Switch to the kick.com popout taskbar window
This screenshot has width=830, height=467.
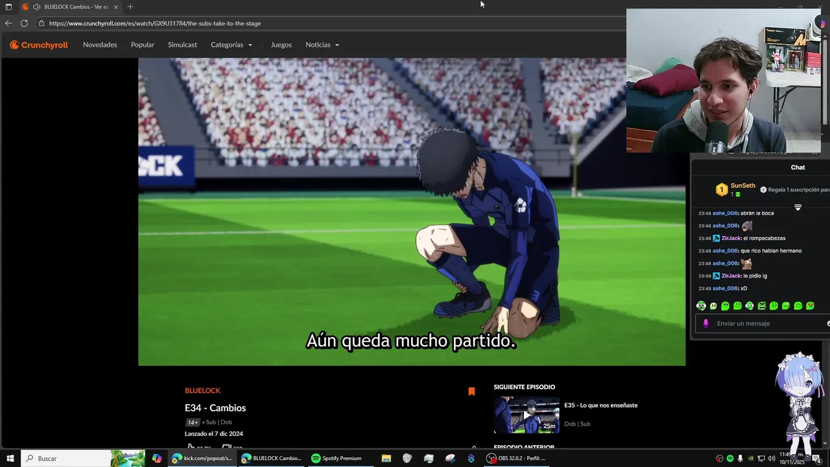tap(202, 459)
